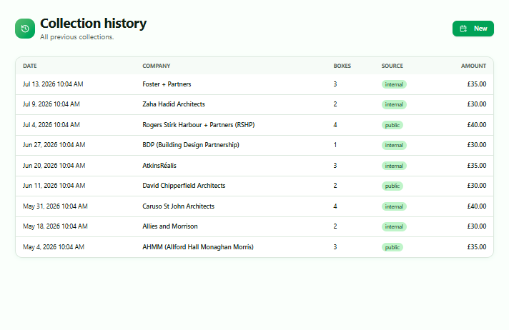Select the BDP (Building Design Partnership) row
The height and width of the screenshot is (330, 509).
pos(254,145)
